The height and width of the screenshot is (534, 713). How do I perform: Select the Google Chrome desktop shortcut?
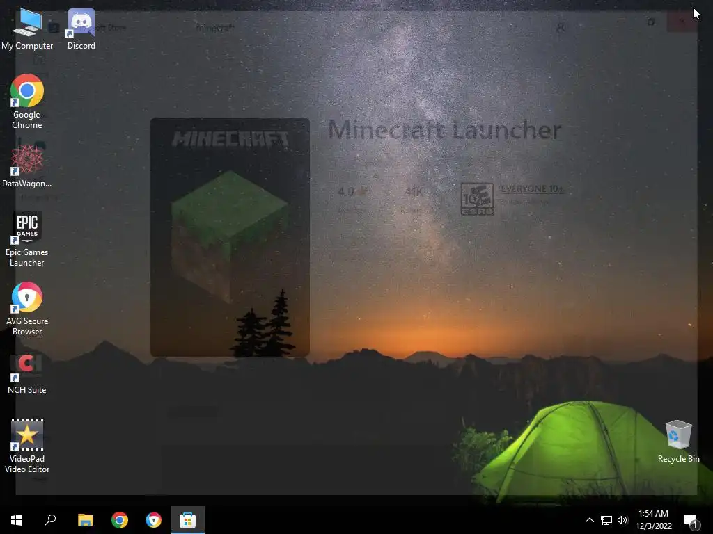[x=27, y=102]
